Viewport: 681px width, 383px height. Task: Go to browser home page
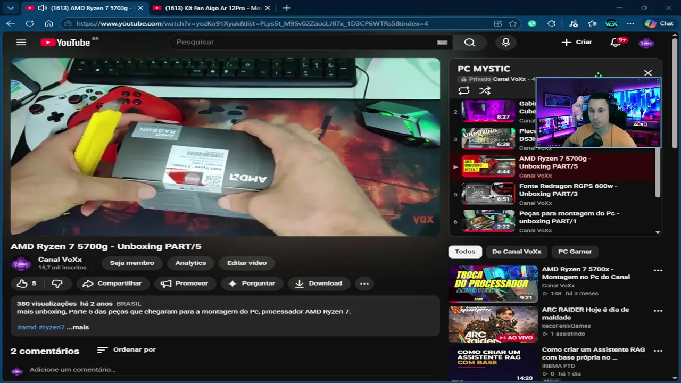click(x=49, y=23)
